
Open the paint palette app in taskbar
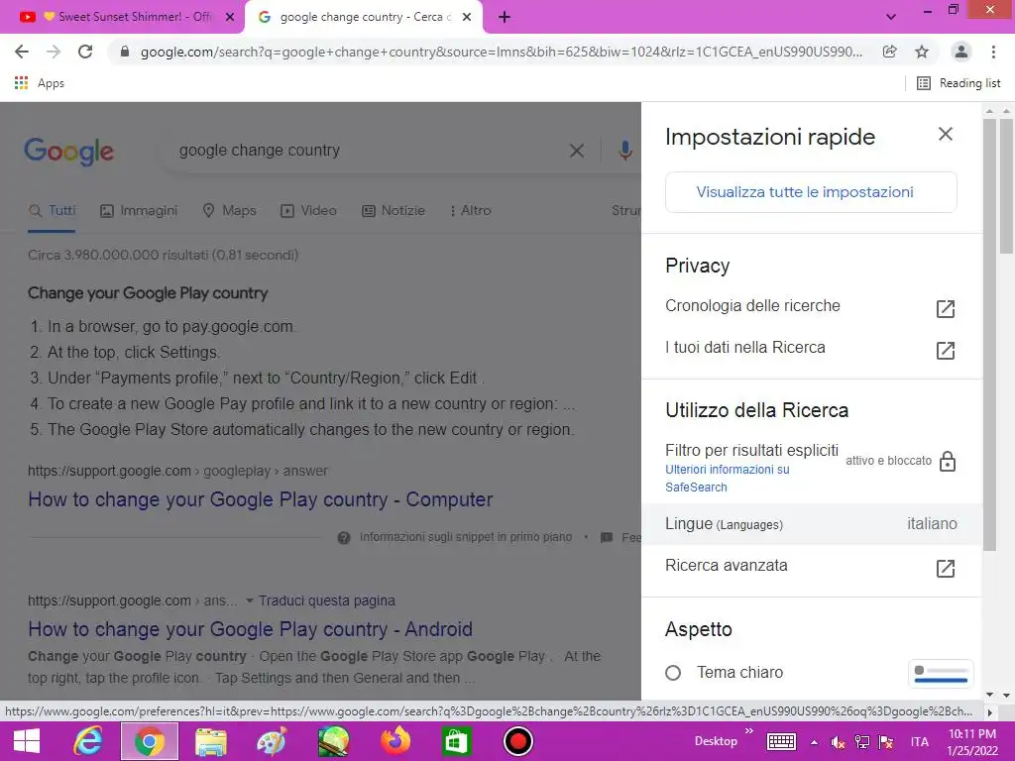pyautogui.click(x=272, y=741)
